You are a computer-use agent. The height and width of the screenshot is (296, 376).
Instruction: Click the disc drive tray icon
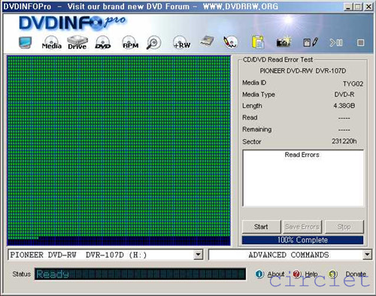(x=207, y=41)
